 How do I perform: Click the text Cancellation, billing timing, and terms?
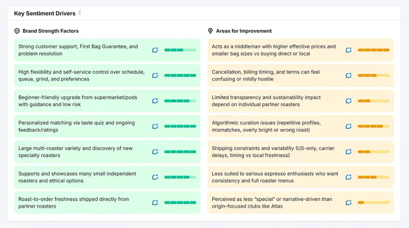(266, 76)
